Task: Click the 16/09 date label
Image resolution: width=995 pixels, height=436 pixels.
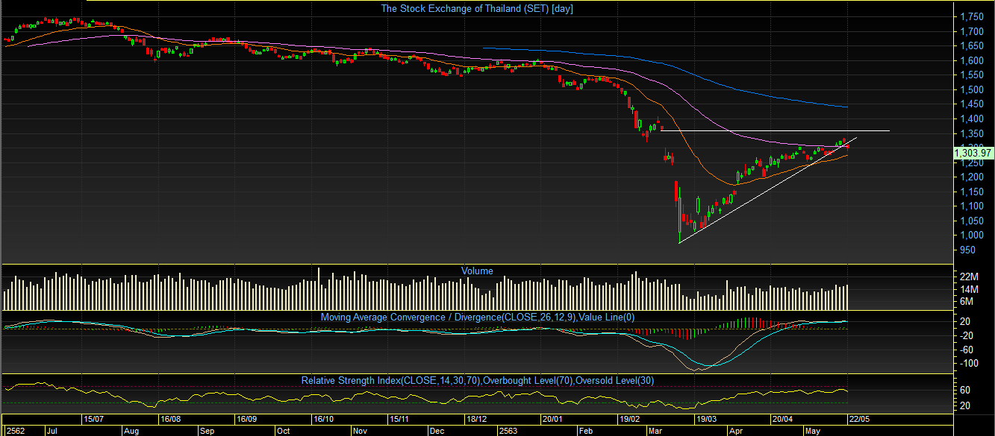Action: tap(246, 419)
